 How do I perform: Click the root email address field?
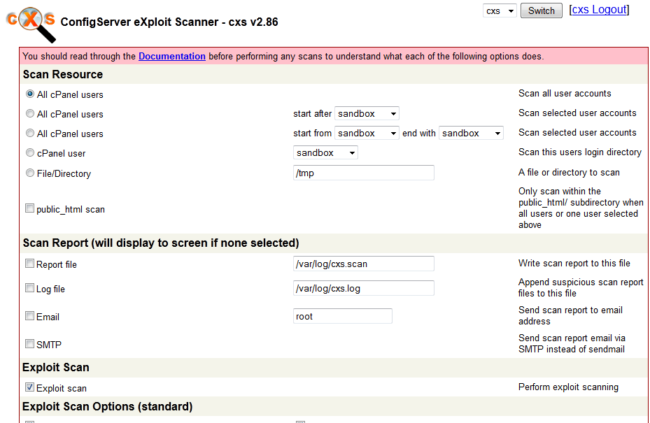point(342,316)
